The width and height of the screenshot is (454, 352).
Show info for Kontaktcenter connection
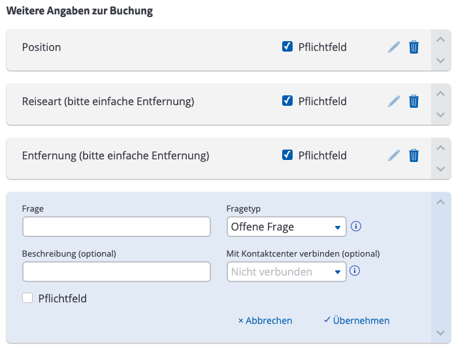point(356,271)
